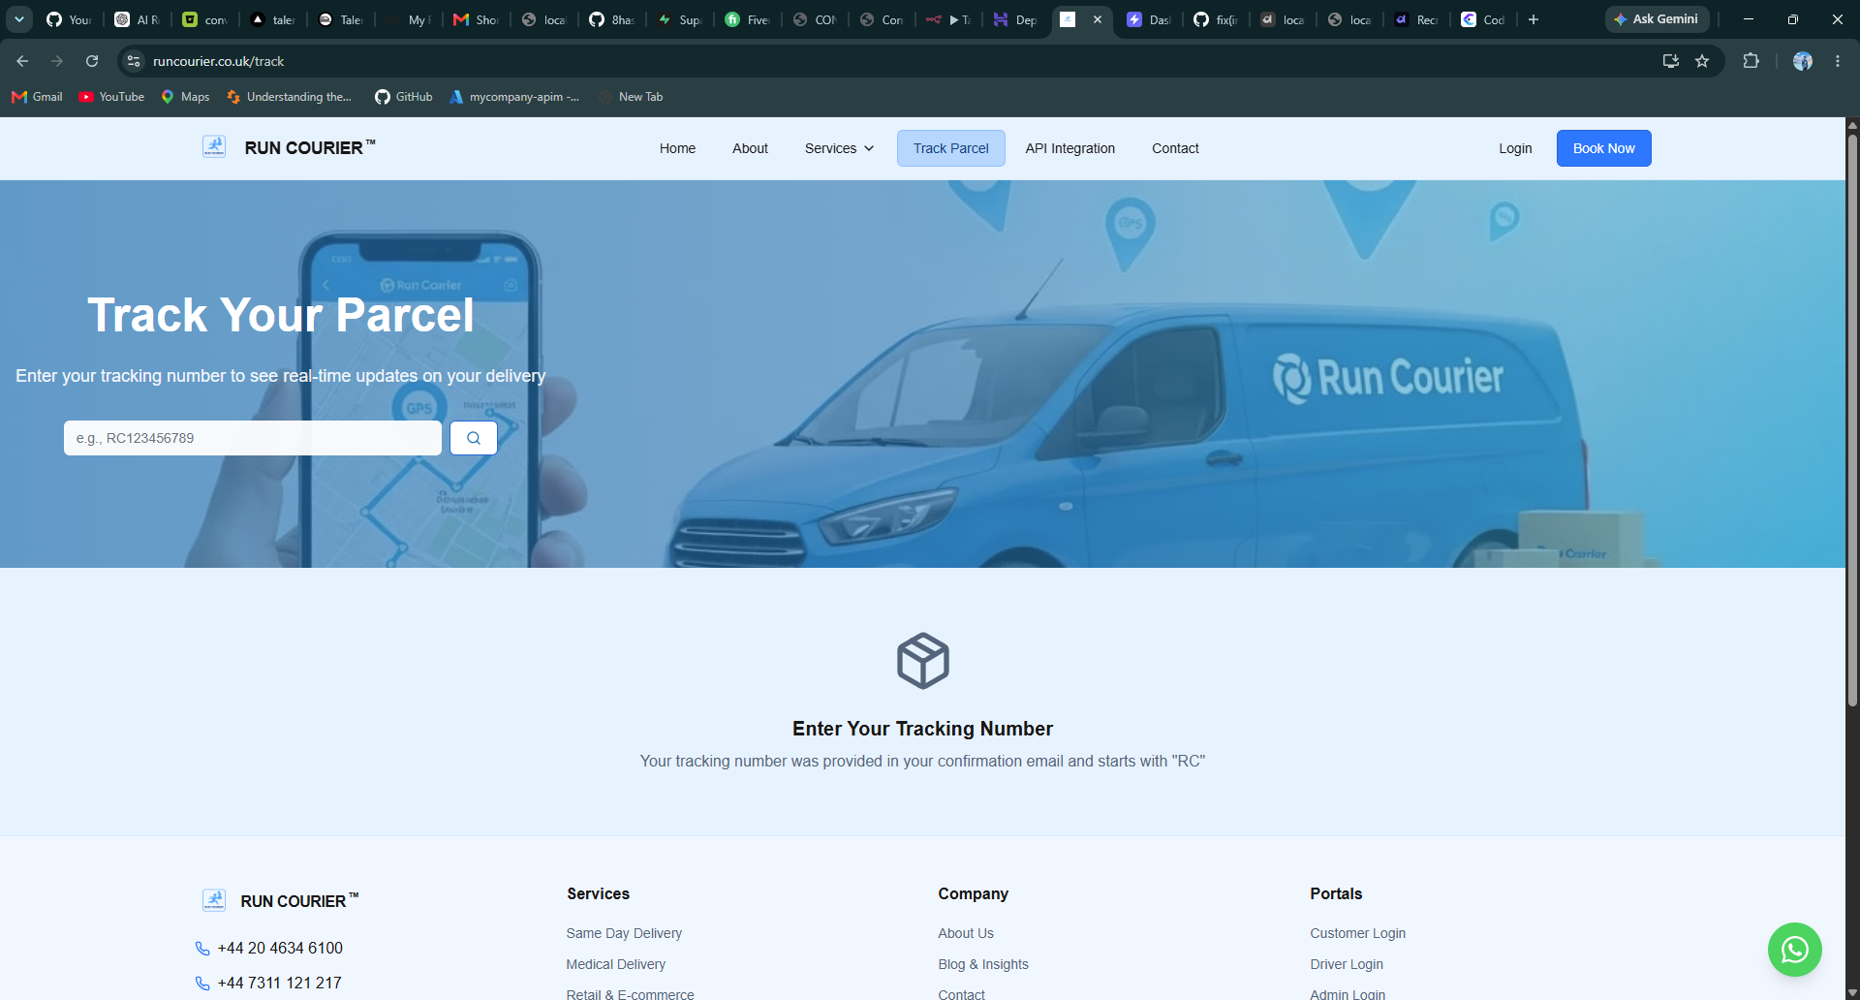Open the About navigation item
Viewport: 1860px width, 1000px height.
click(750, 148)
